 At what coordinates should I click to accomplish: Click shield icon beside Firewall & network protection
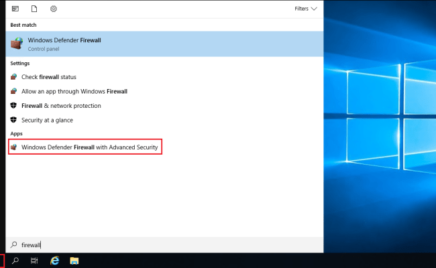[x=13, y=106]
